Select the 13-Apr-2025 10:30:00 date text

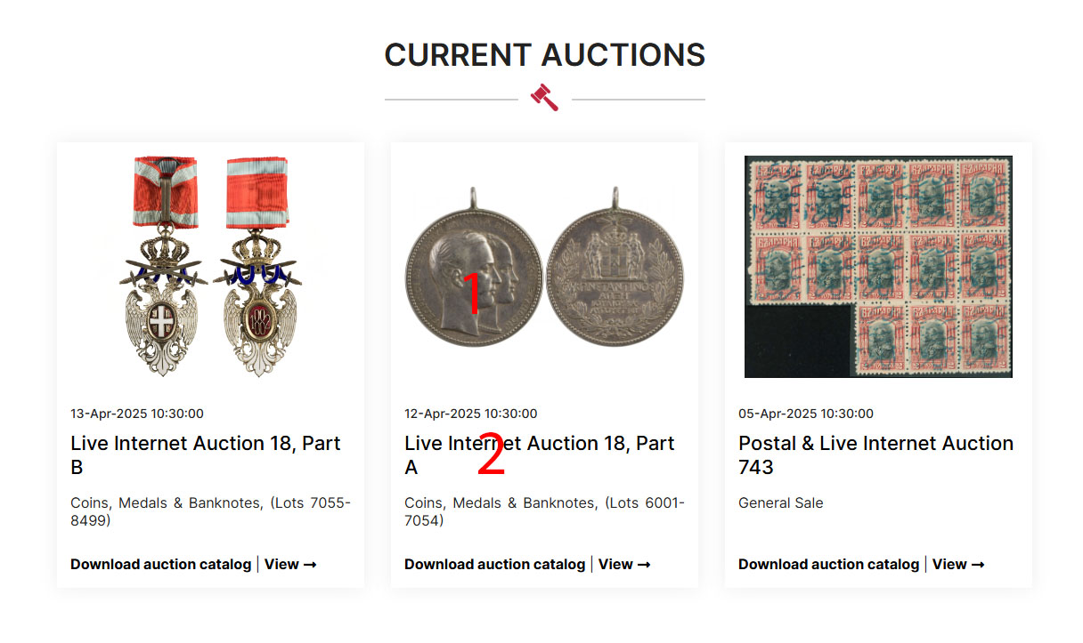point(137,414)
